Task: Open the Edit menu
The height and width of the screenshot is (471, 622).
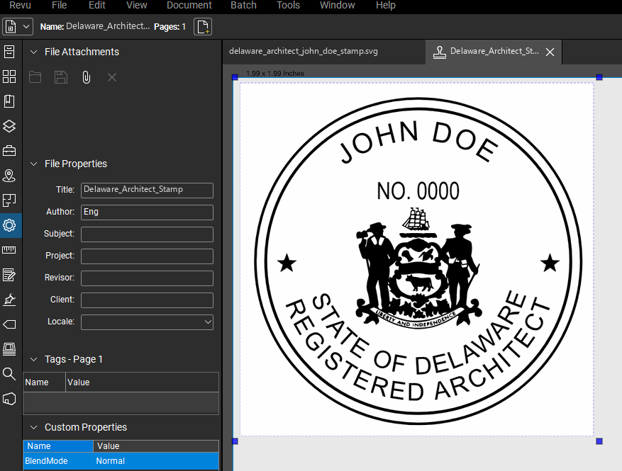Action: pyautogui.click(x=96, y=5)
